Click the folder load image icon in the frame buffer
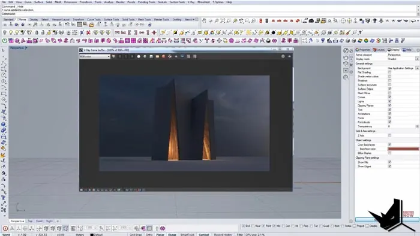The image size is (420, 236). (157, 56)
